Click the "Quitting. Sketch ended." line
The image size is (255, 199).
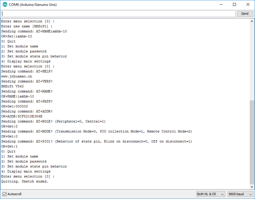point(25,181)
